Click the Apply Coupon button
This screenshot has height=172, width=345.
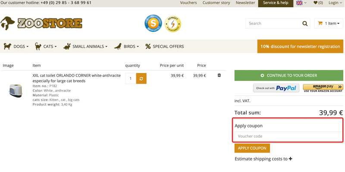tap(252, 148)
